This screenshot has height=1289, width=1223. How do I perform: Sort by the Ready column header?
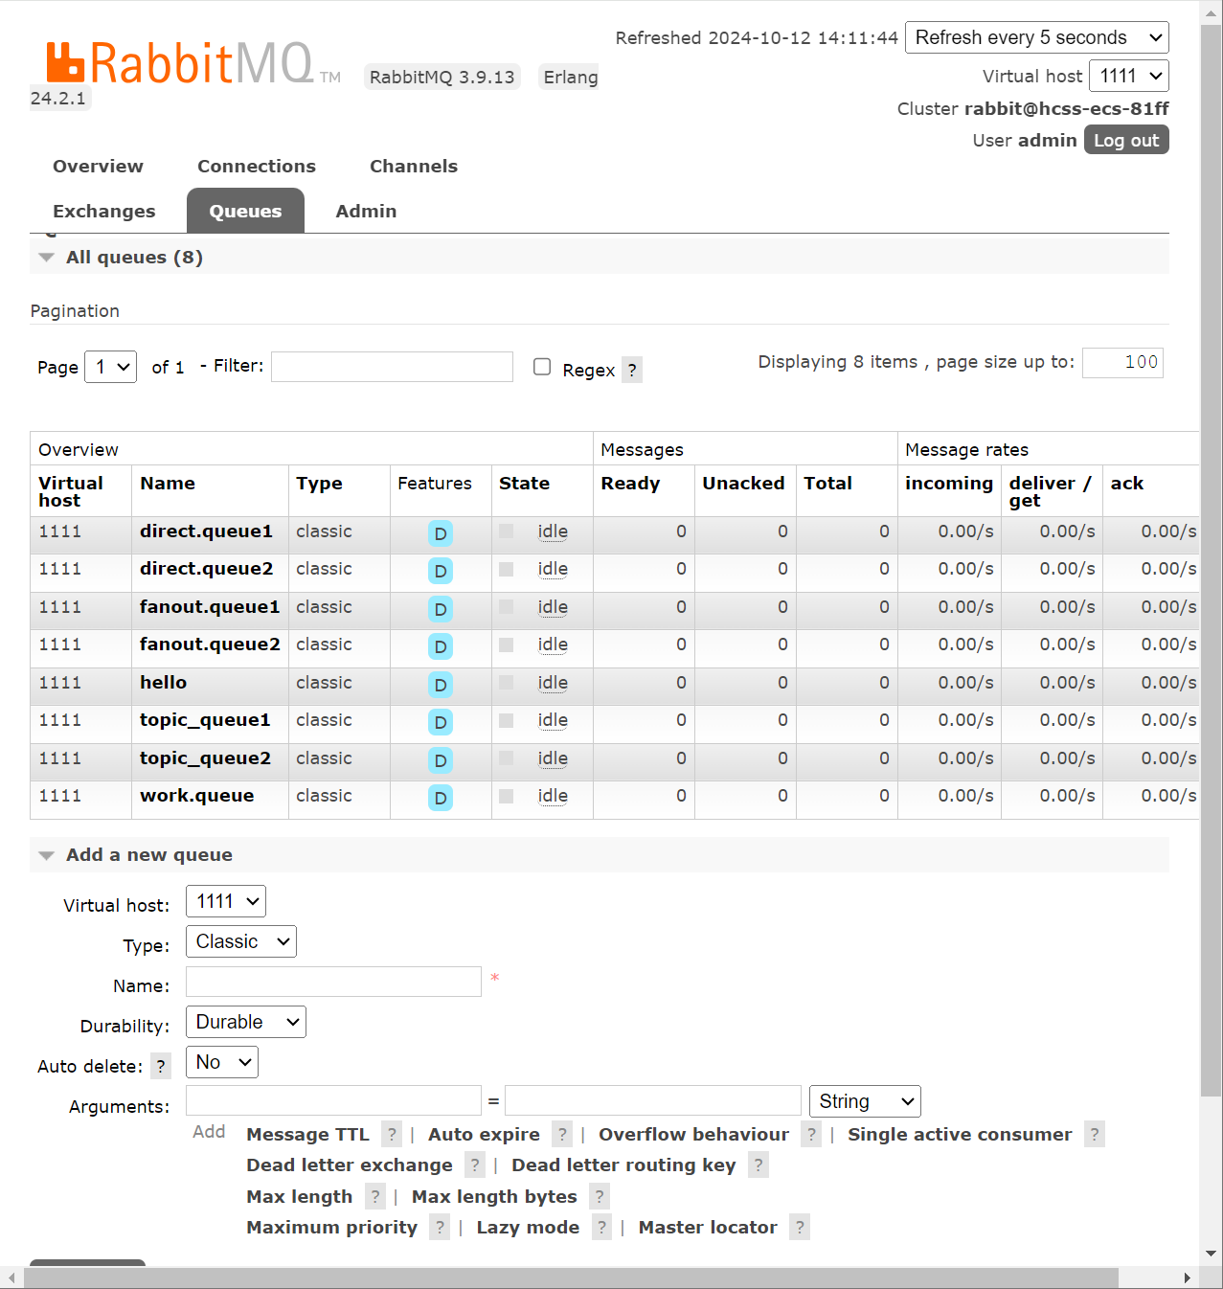point(630,484)
